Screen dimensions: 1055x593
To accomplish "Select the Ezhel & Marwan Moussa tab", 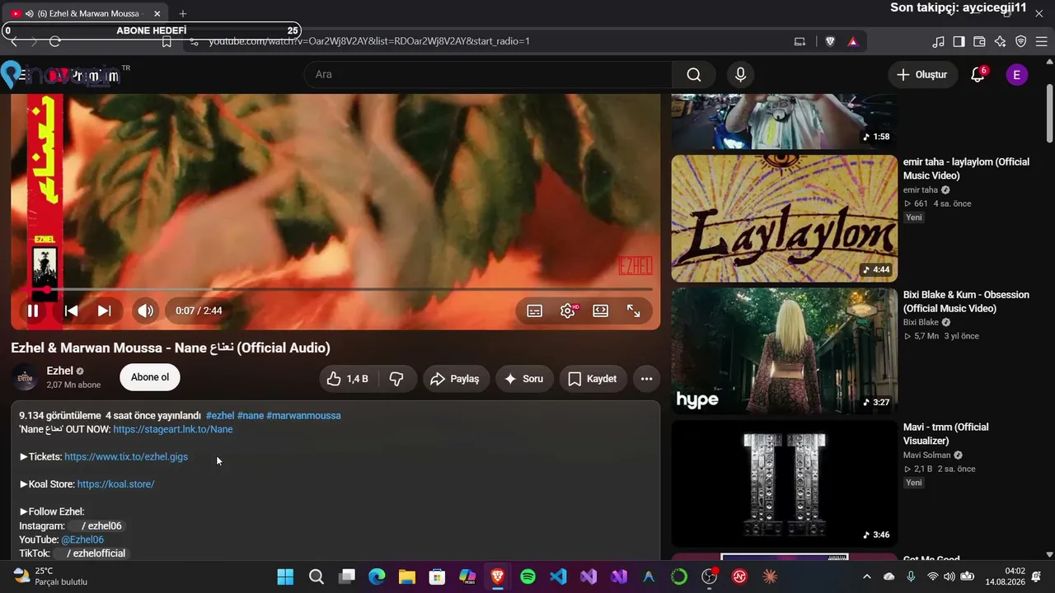I will pos(86,13).
